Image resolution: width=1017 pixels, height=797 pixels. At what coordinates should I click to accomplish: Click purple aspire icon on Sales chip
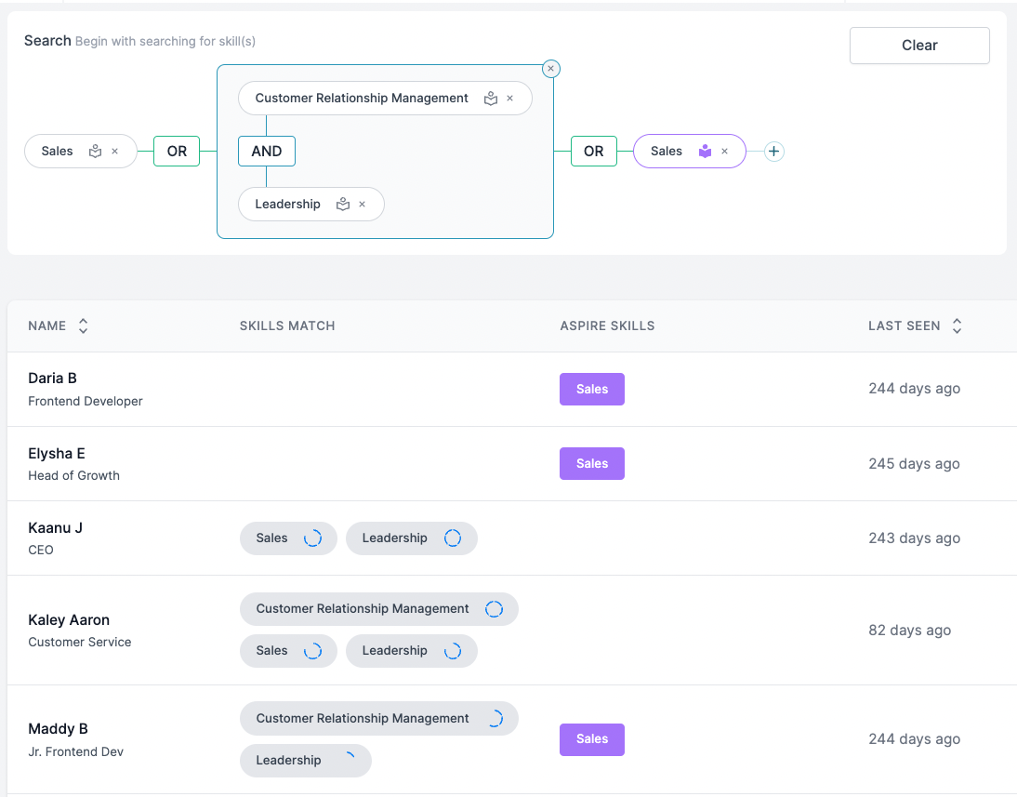pos(705,152)
